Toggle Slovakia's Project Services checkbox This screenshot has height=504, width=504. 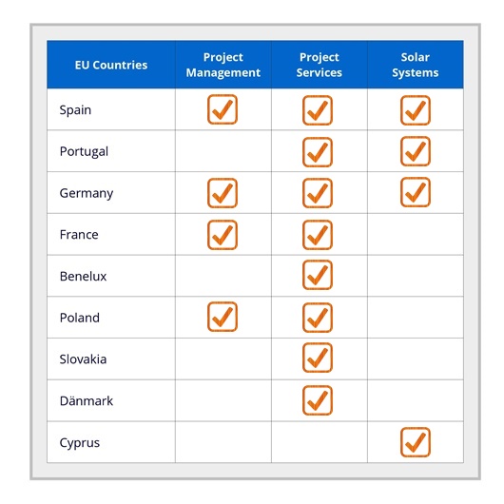tap(318, 358)
